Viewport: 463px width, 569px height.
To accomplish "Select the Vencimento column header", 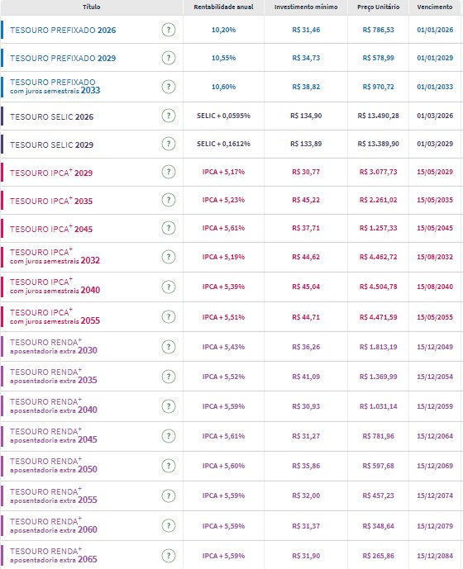I will point(435,7).
